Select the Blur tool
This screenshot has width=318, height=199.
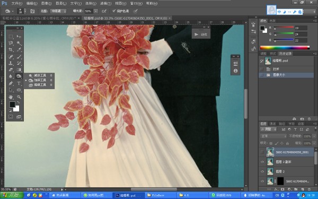11,76
